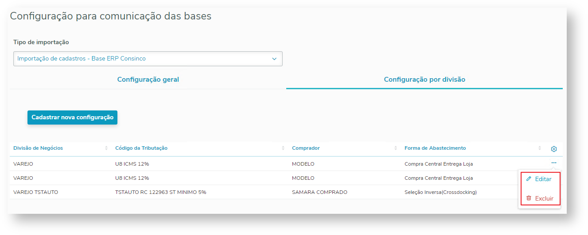Viewport: 588px width, 235px height.
Task: Click the Comprador column header
Action: 306,148
